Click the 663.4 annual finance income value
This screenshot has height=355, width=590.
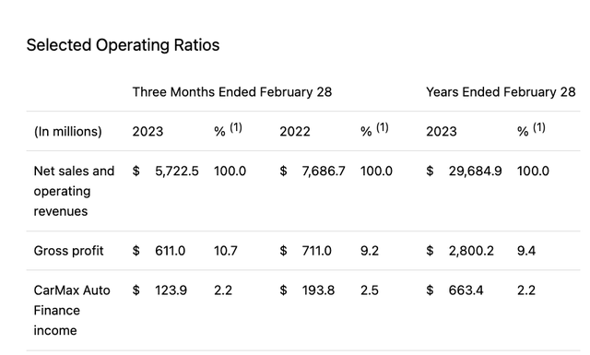466,290
